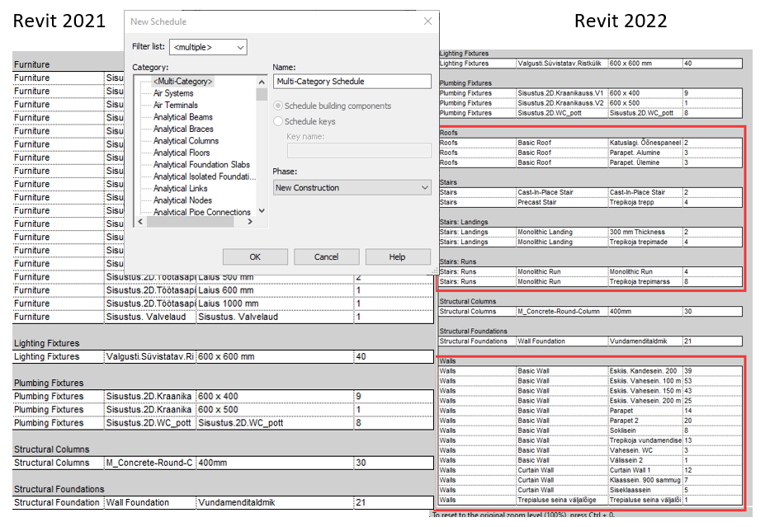Select Analytical Beams category

point(182,117)
